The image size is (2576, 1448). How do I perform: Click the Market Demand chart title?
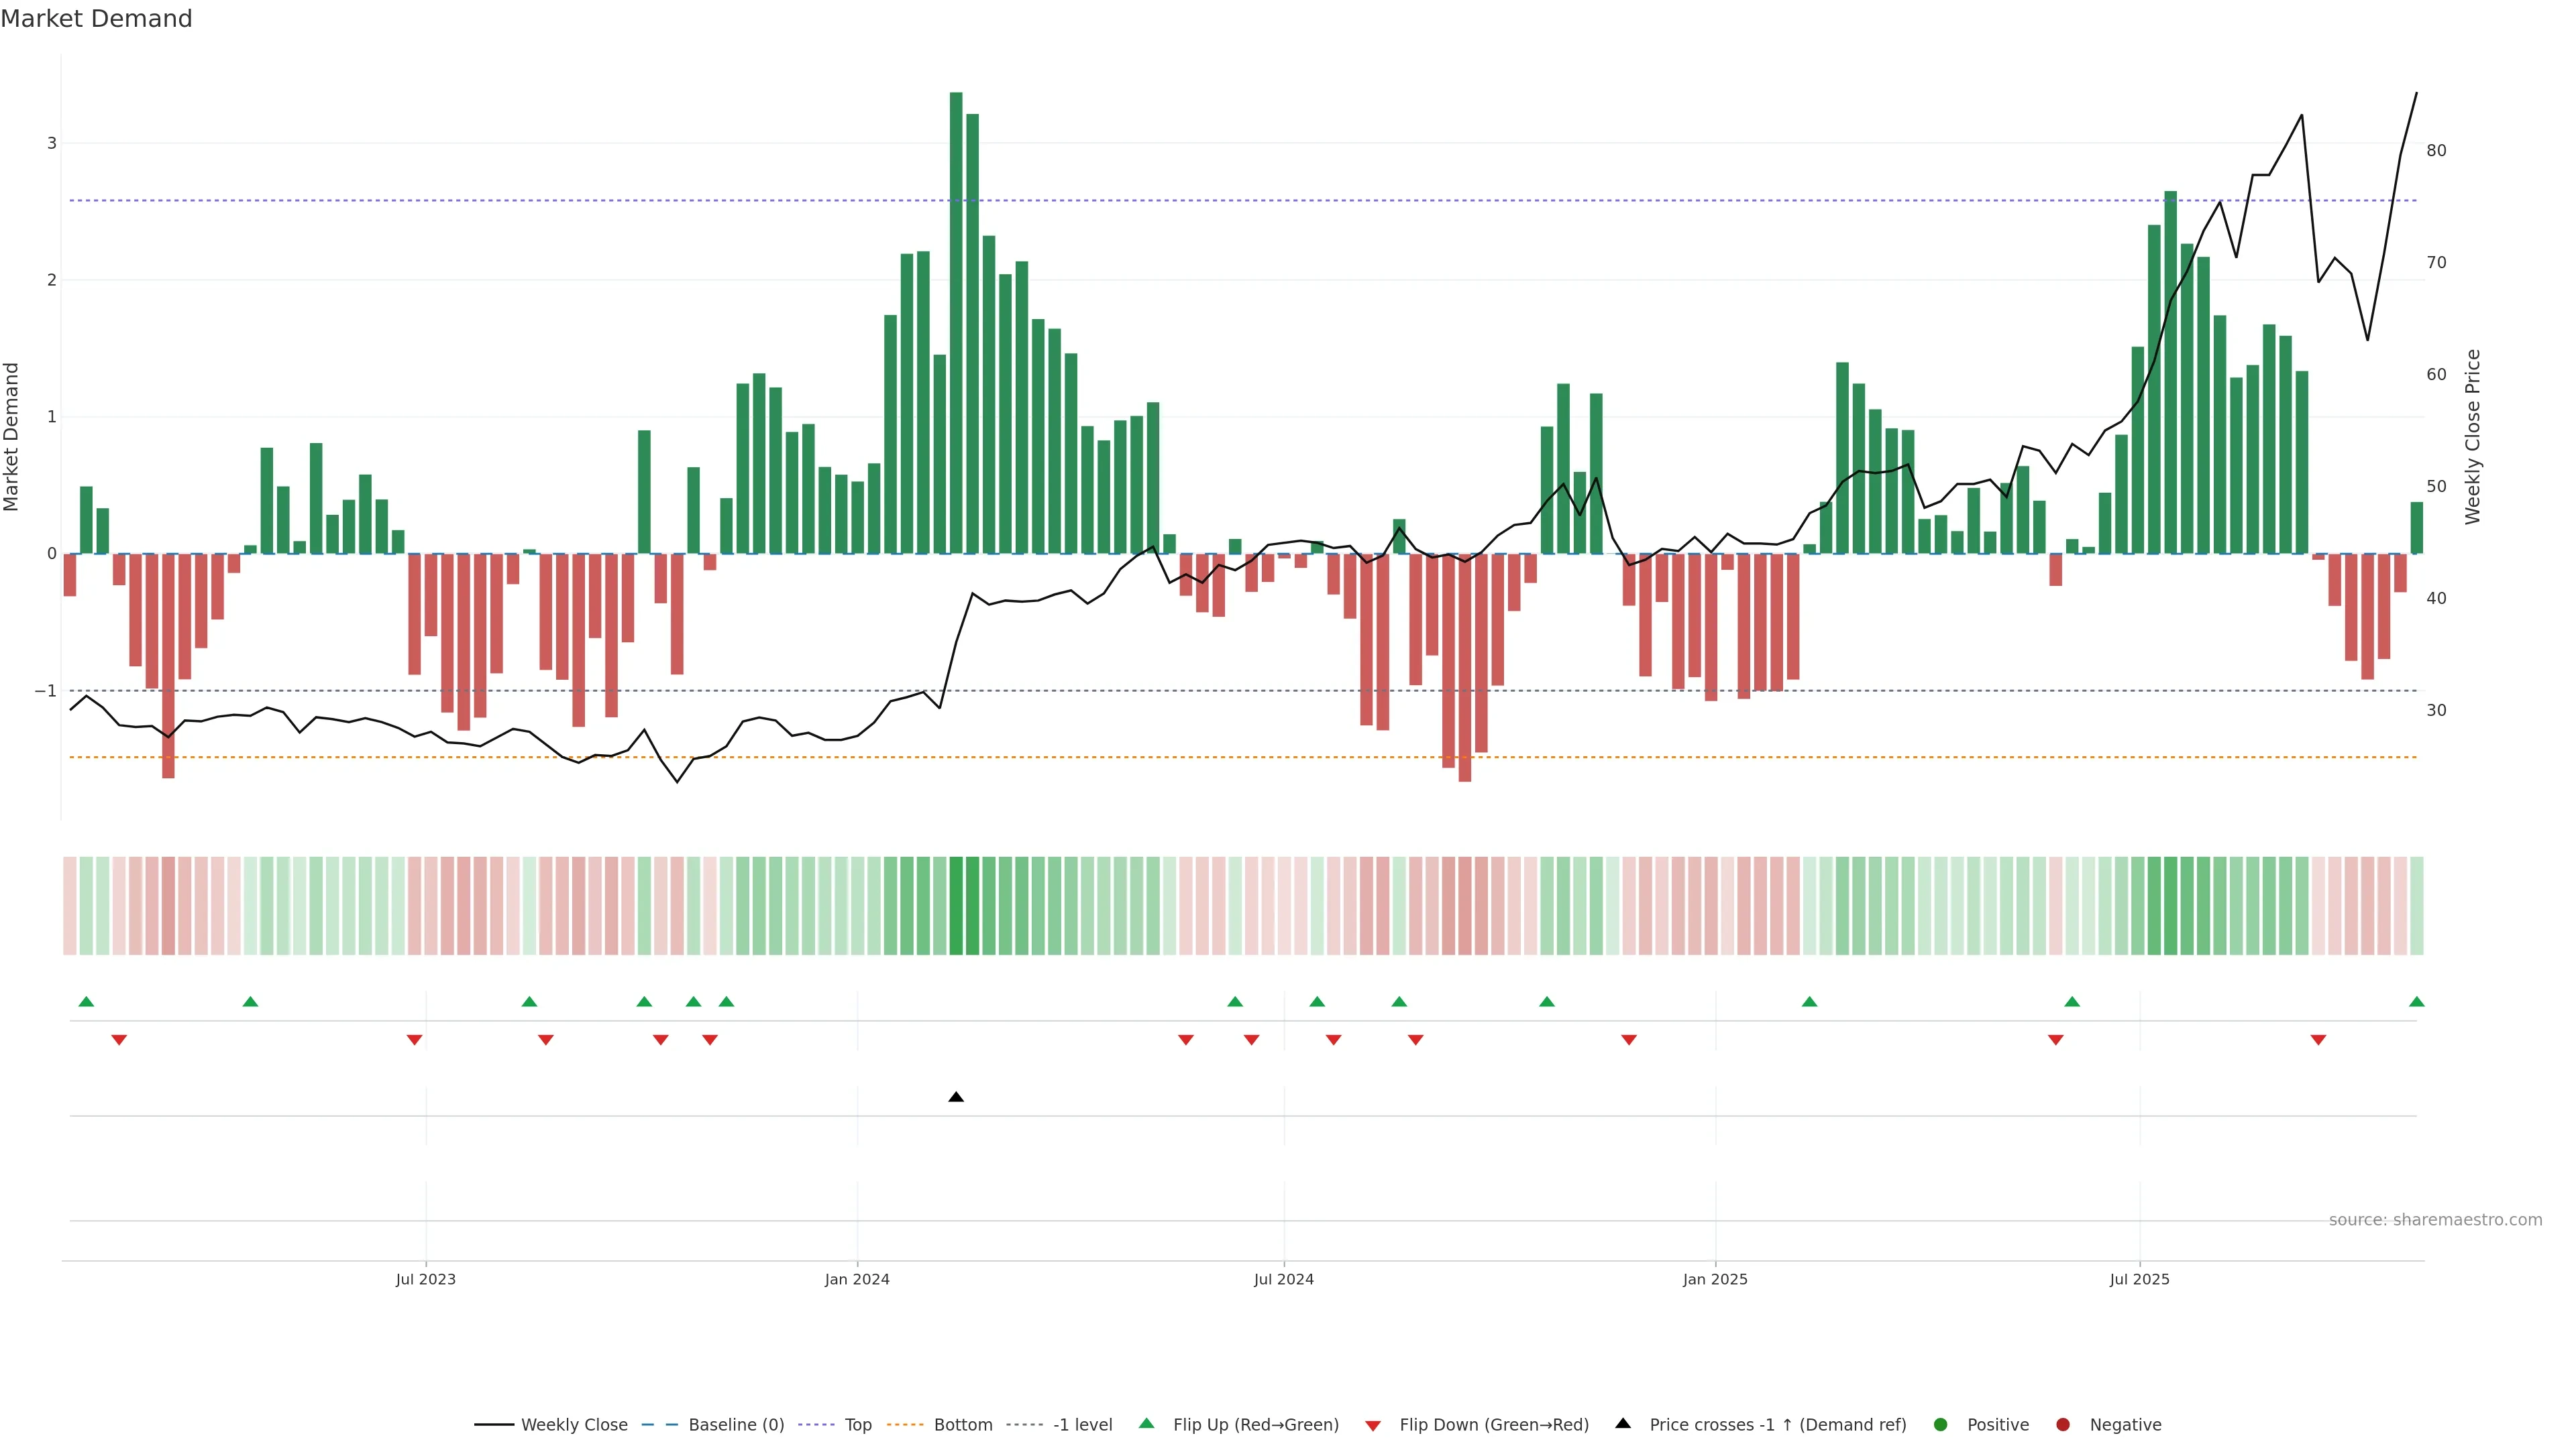96,19
